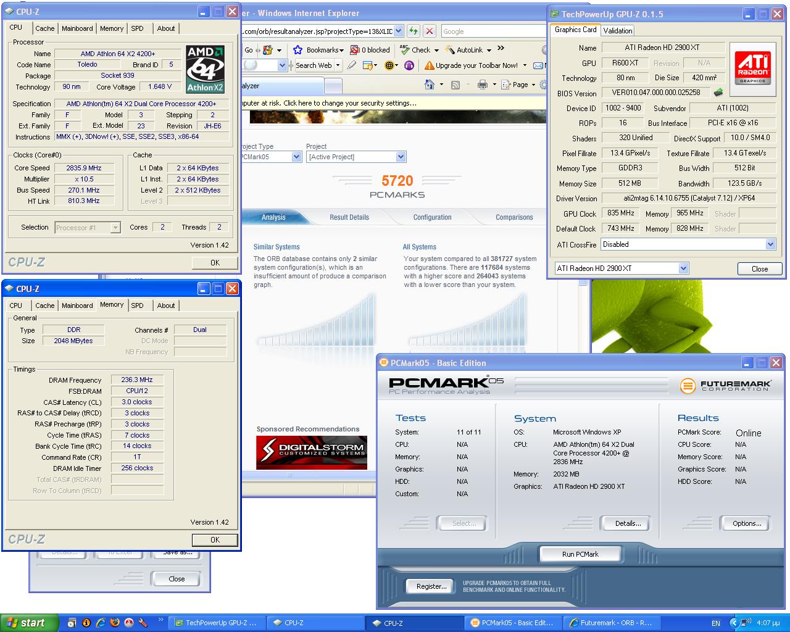Image resolution: width=790 pixels, height=632 pixels.
Task: Click the AMD Athlon 64 X2 logo in CPU-Z
Action: (x=206, y=69)
